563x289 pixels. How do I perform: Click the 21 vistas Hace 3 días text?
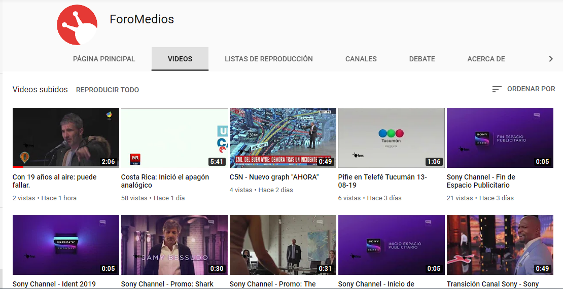(480, 198)
